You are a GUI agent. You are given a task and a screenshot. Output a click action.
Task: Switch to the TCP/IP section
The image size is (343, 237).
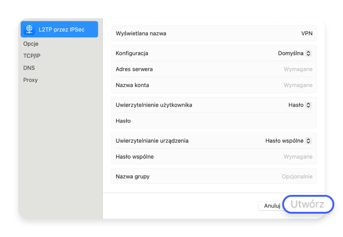click(x=32, y=56)
